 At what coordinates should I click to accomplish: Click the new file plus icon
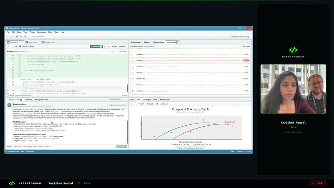tap(8, 37)
